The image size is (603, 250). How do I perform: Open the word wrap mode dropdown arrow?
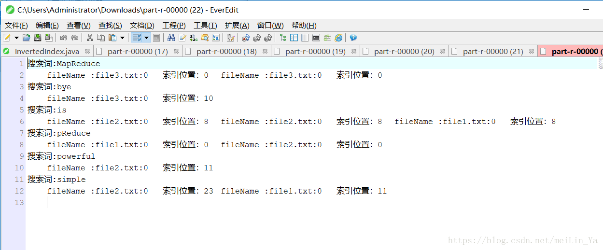point(146,38)
